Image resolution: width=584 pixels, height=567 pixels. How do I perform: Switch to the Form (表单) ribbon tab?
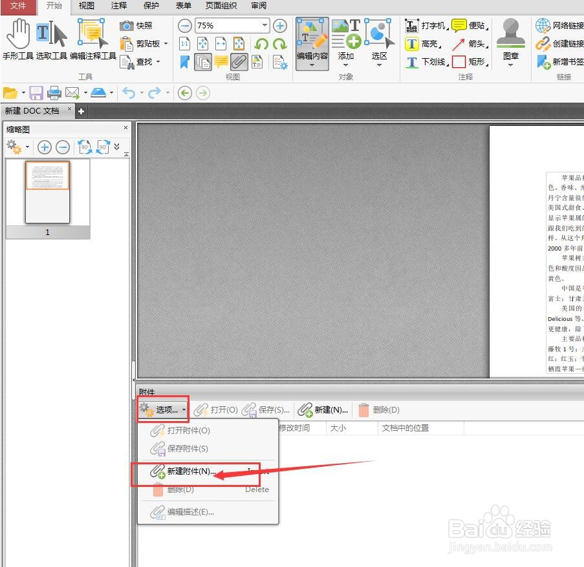[184, 6]
